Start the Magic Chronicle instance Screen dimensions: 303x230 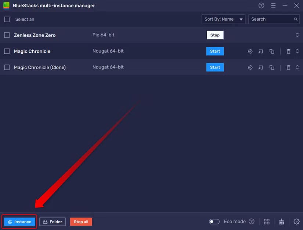[215, 52]
